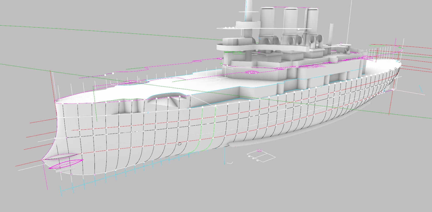This screenshot has width=432, height=212.
Task: Click the white rectangle outline below the hull
Action: click(x=261, y=156)
